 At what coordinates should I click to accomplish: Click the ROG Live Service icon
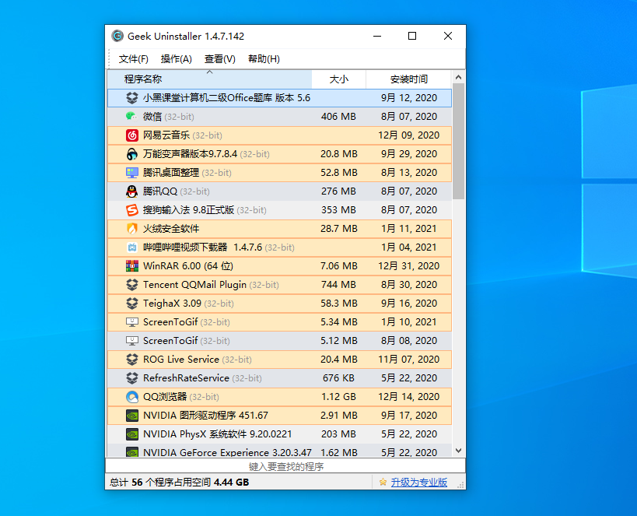pos(132,360)
